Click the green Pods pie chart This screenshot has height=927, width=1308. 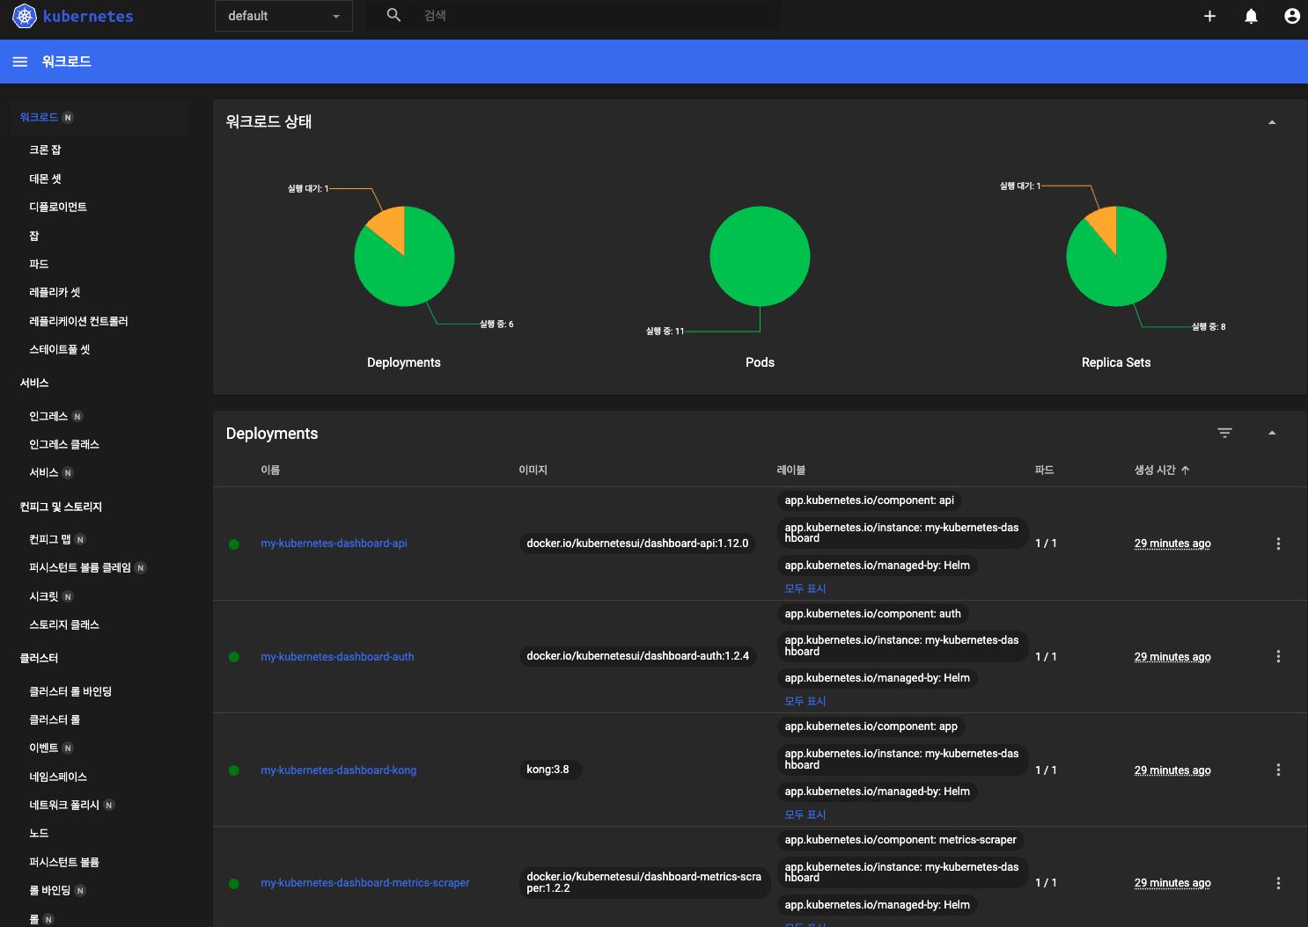(760, 256)
